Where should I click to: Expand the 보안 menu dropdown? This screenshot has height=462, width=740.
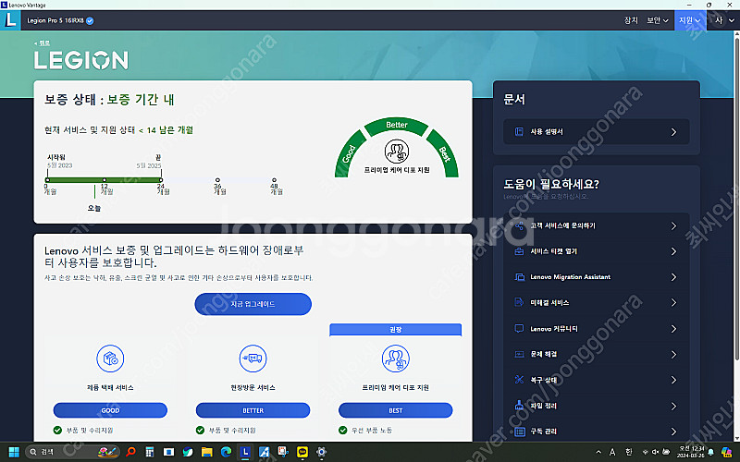click(x=658, y=20)
